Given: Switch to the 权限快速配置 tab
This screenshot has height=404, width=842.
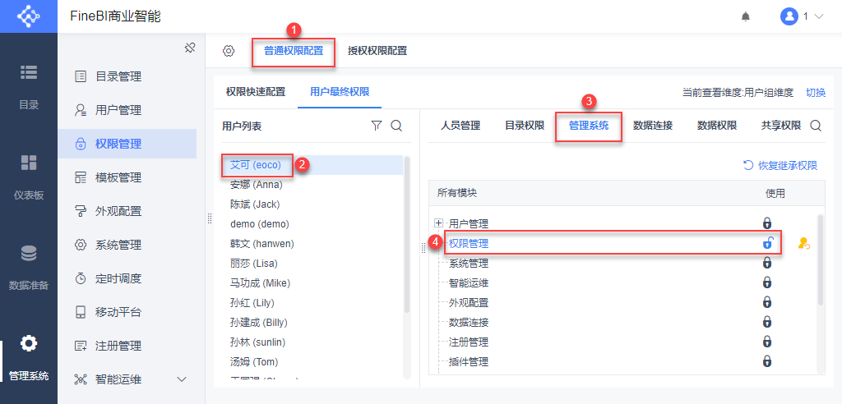Looking at the screenshot, I should pyautogui.click(x=256, y=92).
